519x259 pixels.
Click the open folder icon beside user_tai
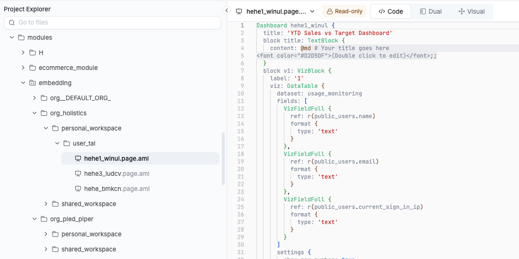pos(67,144)
